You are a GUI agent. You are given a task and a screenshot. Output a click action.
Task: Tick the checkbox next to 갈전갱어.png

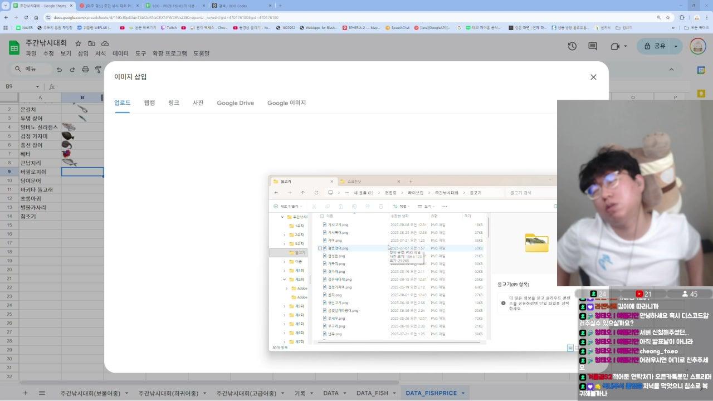[320, 248]
